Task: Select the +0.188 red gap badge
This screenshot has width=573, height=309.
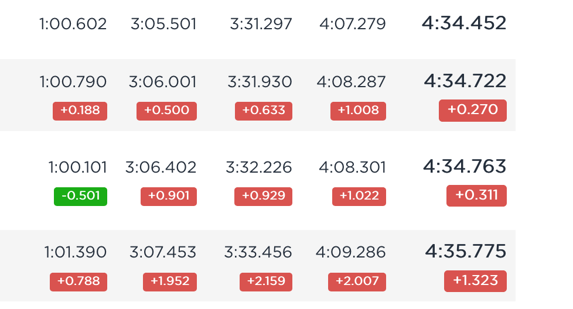Action: pyautogui.click(x=80, y=111)
